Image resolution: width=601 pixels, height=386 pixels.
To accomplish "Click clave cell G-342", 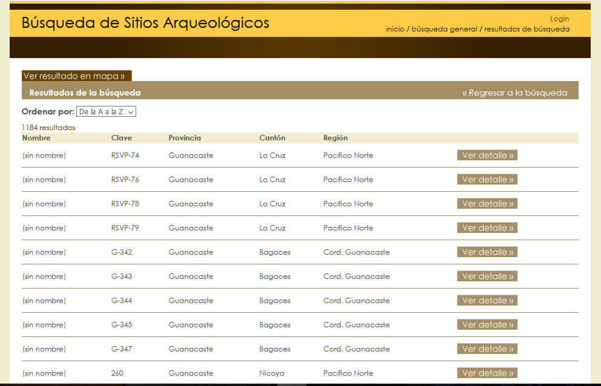I will (x=122, y=252).
